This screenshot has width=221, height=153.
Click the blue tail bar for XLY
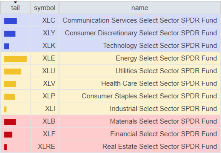coord(10,33)
